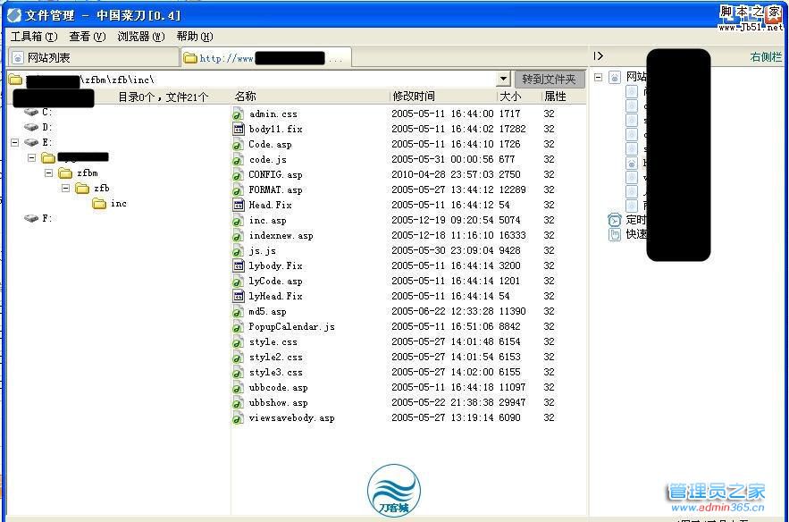This screenshot has width=789, height=522.
Task: Click the E: drive label in tree
Action: coord(46,142)
